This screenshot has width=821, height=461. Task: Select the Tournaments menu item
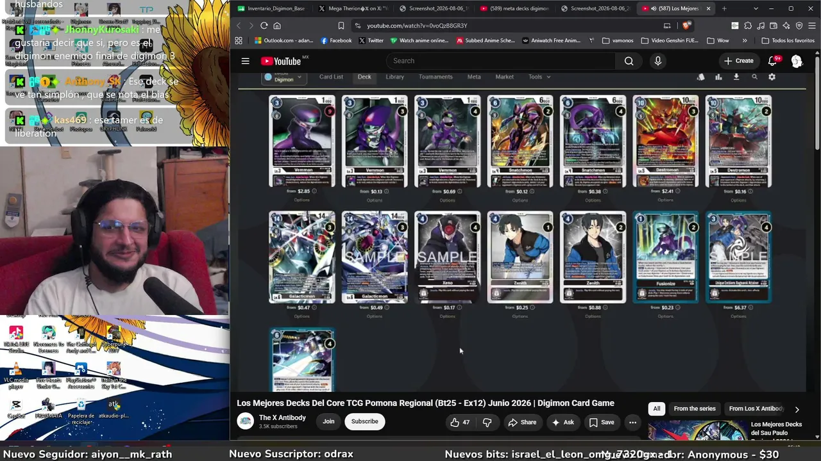[436, 77]
